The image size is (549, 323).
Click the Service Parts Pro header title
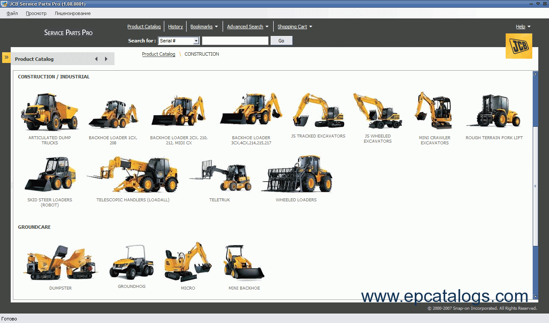69,33
